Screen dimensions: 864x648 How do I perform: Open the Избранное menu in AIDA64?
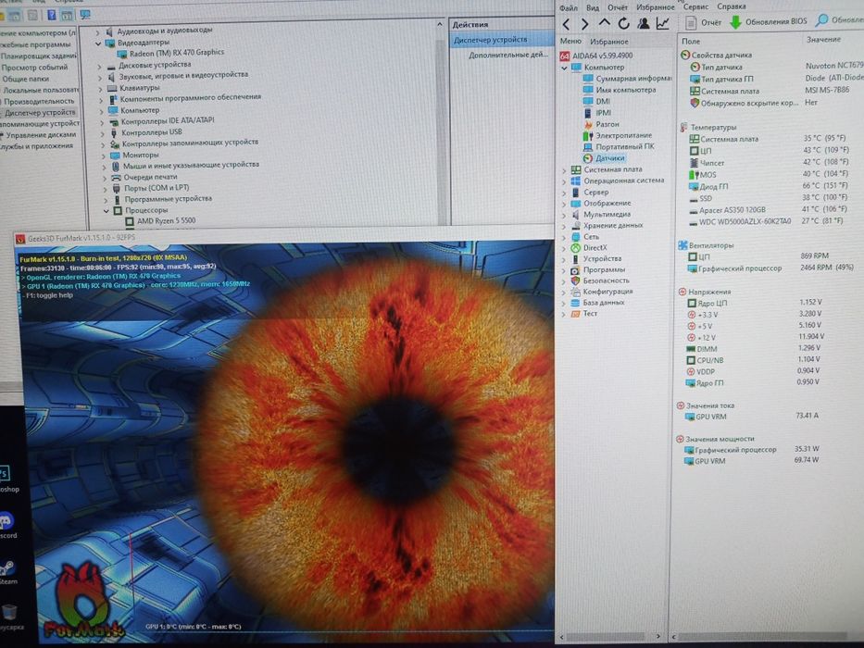655,7
